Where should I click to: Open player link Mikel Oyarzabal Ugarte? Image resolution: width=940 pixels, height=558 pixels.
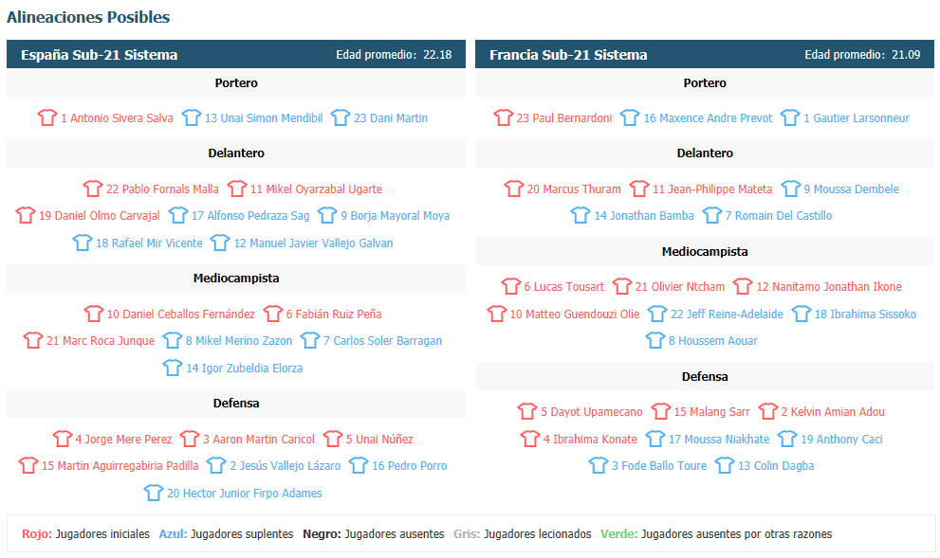(316, 189)
